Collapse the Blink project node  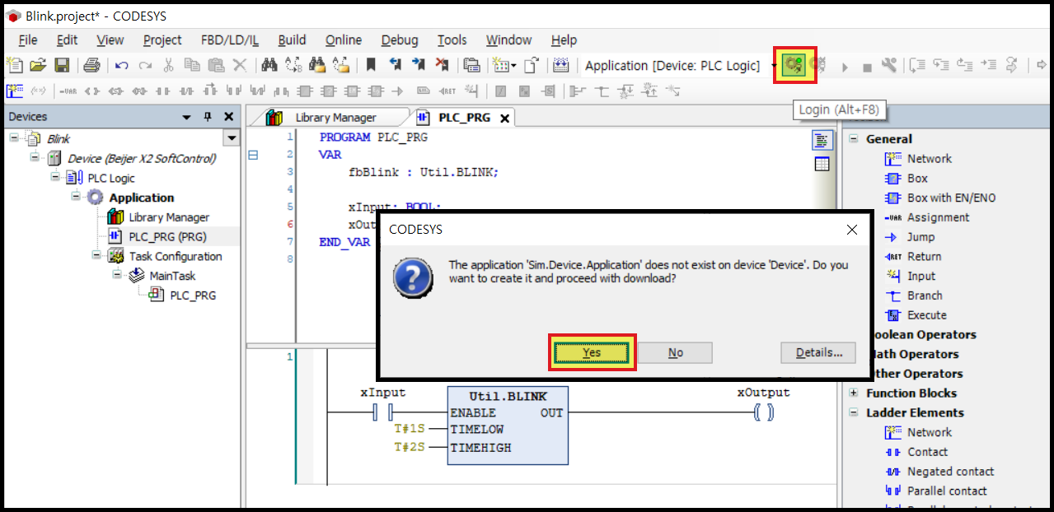click(14, 138)
